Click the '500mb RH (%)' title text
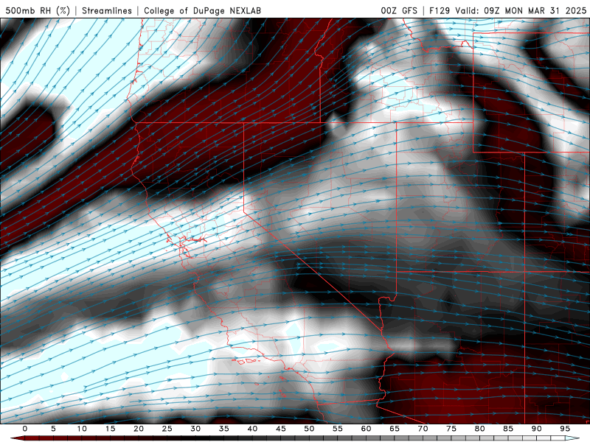Viewport: 590px width, 442px height. coord(38,10)
